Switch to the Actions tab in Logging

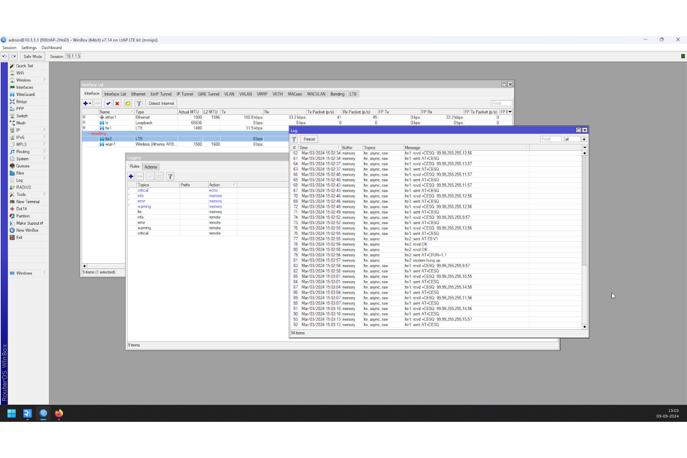click(x=150, y=167)
